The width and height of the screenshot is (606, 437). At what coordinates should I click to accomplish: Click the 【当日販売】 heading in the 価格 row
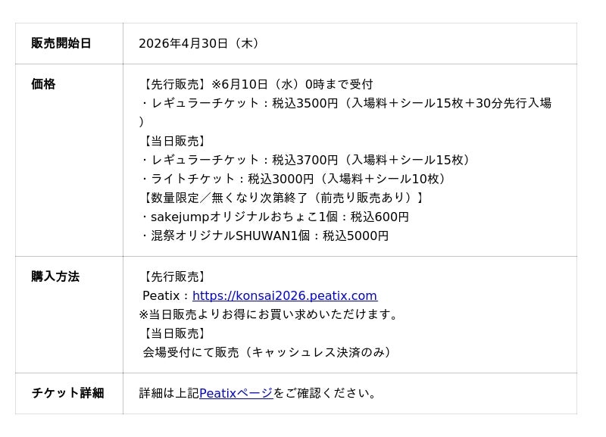(x=173, y=141)
